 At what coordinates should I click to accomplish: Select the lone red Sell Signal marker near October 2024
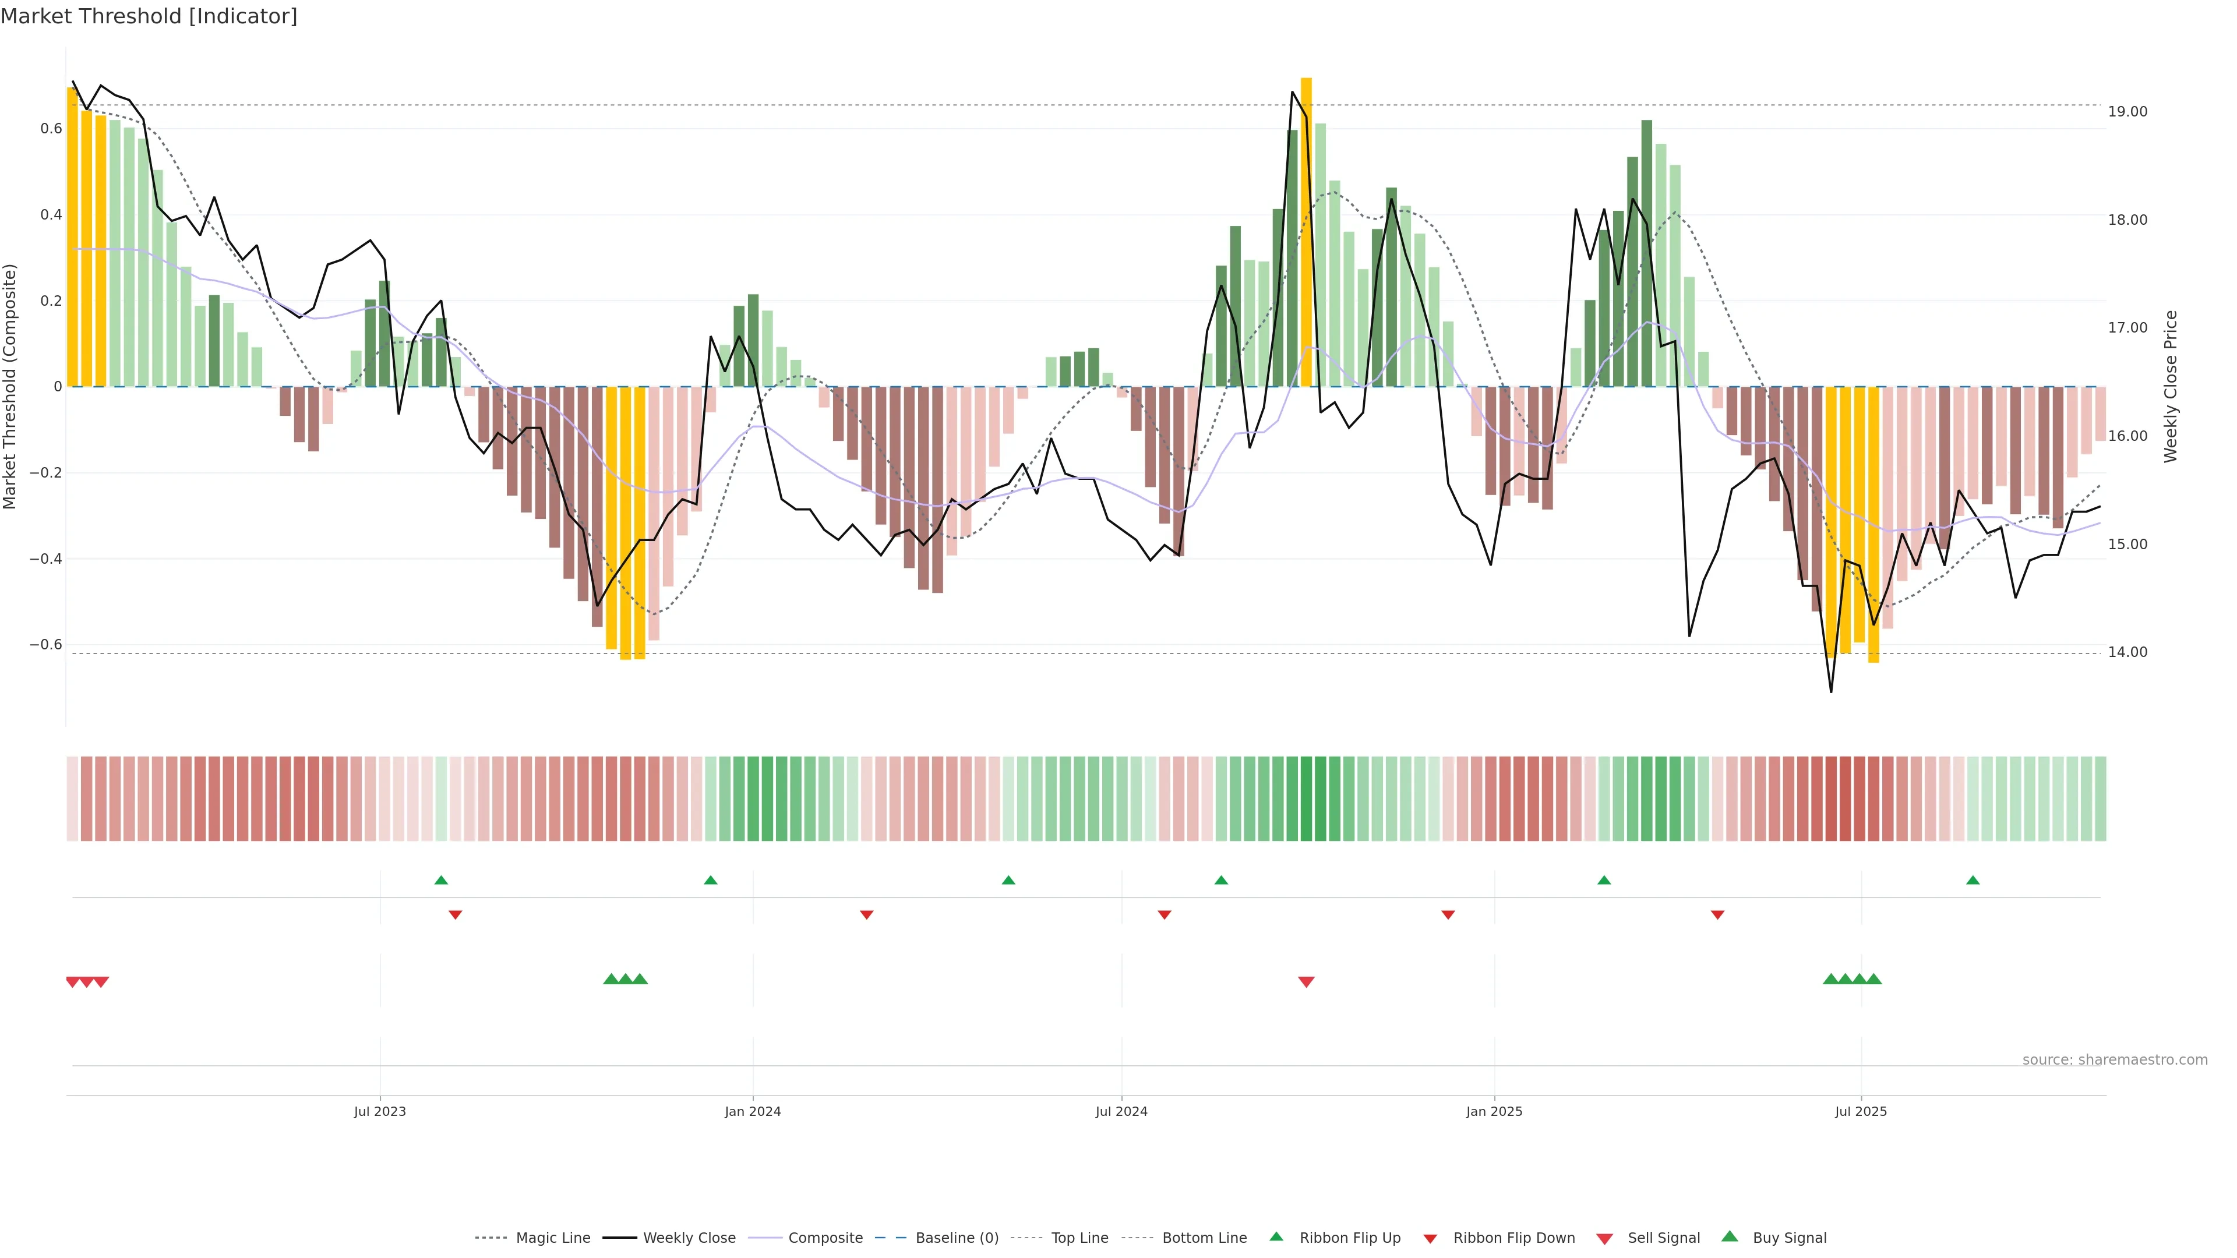coord(1306,982)
